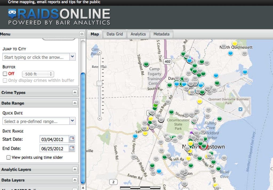Screen dimensions: 273x190
Task: Focus the Quick Date pre-defined range field
Action: 36,121
